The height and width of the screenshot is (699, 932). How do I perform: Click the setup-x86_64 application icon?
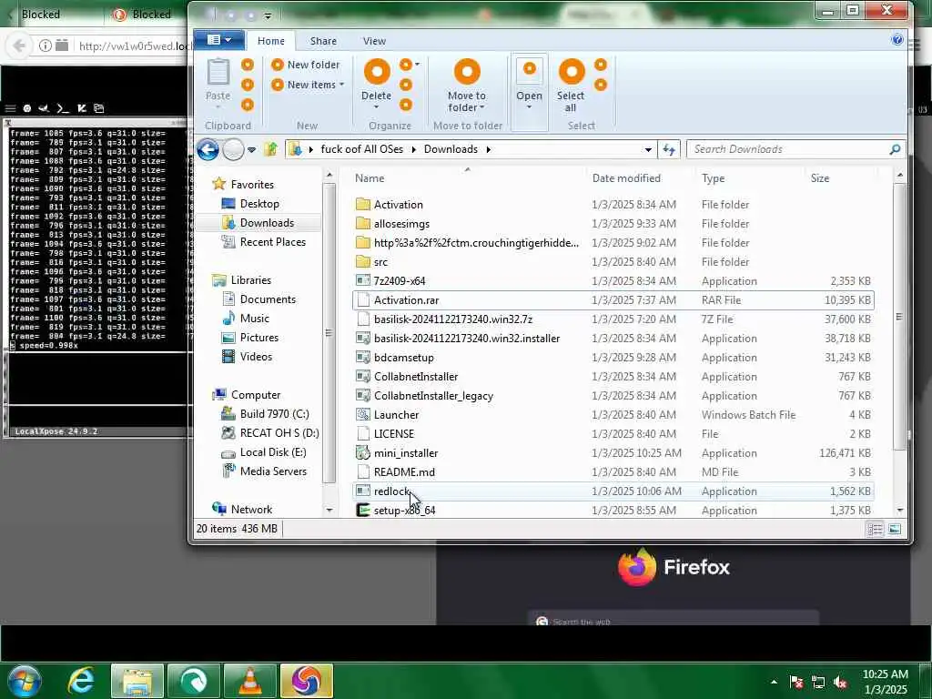pyautogui.click(x=362, y=510)
